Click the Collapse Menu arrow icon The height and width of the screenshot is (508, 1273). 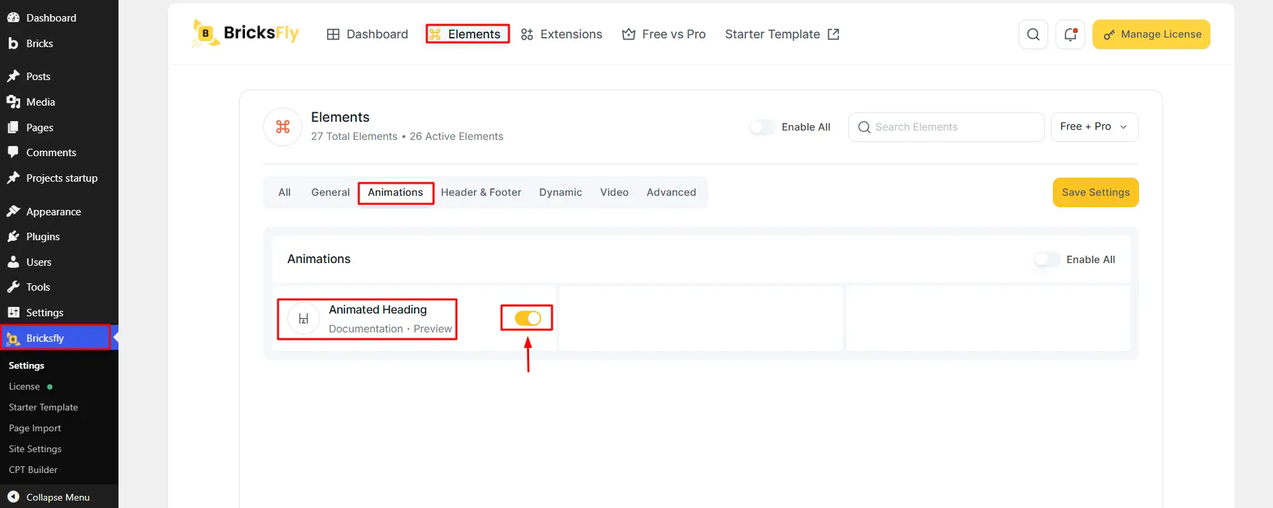coord(13,497)
